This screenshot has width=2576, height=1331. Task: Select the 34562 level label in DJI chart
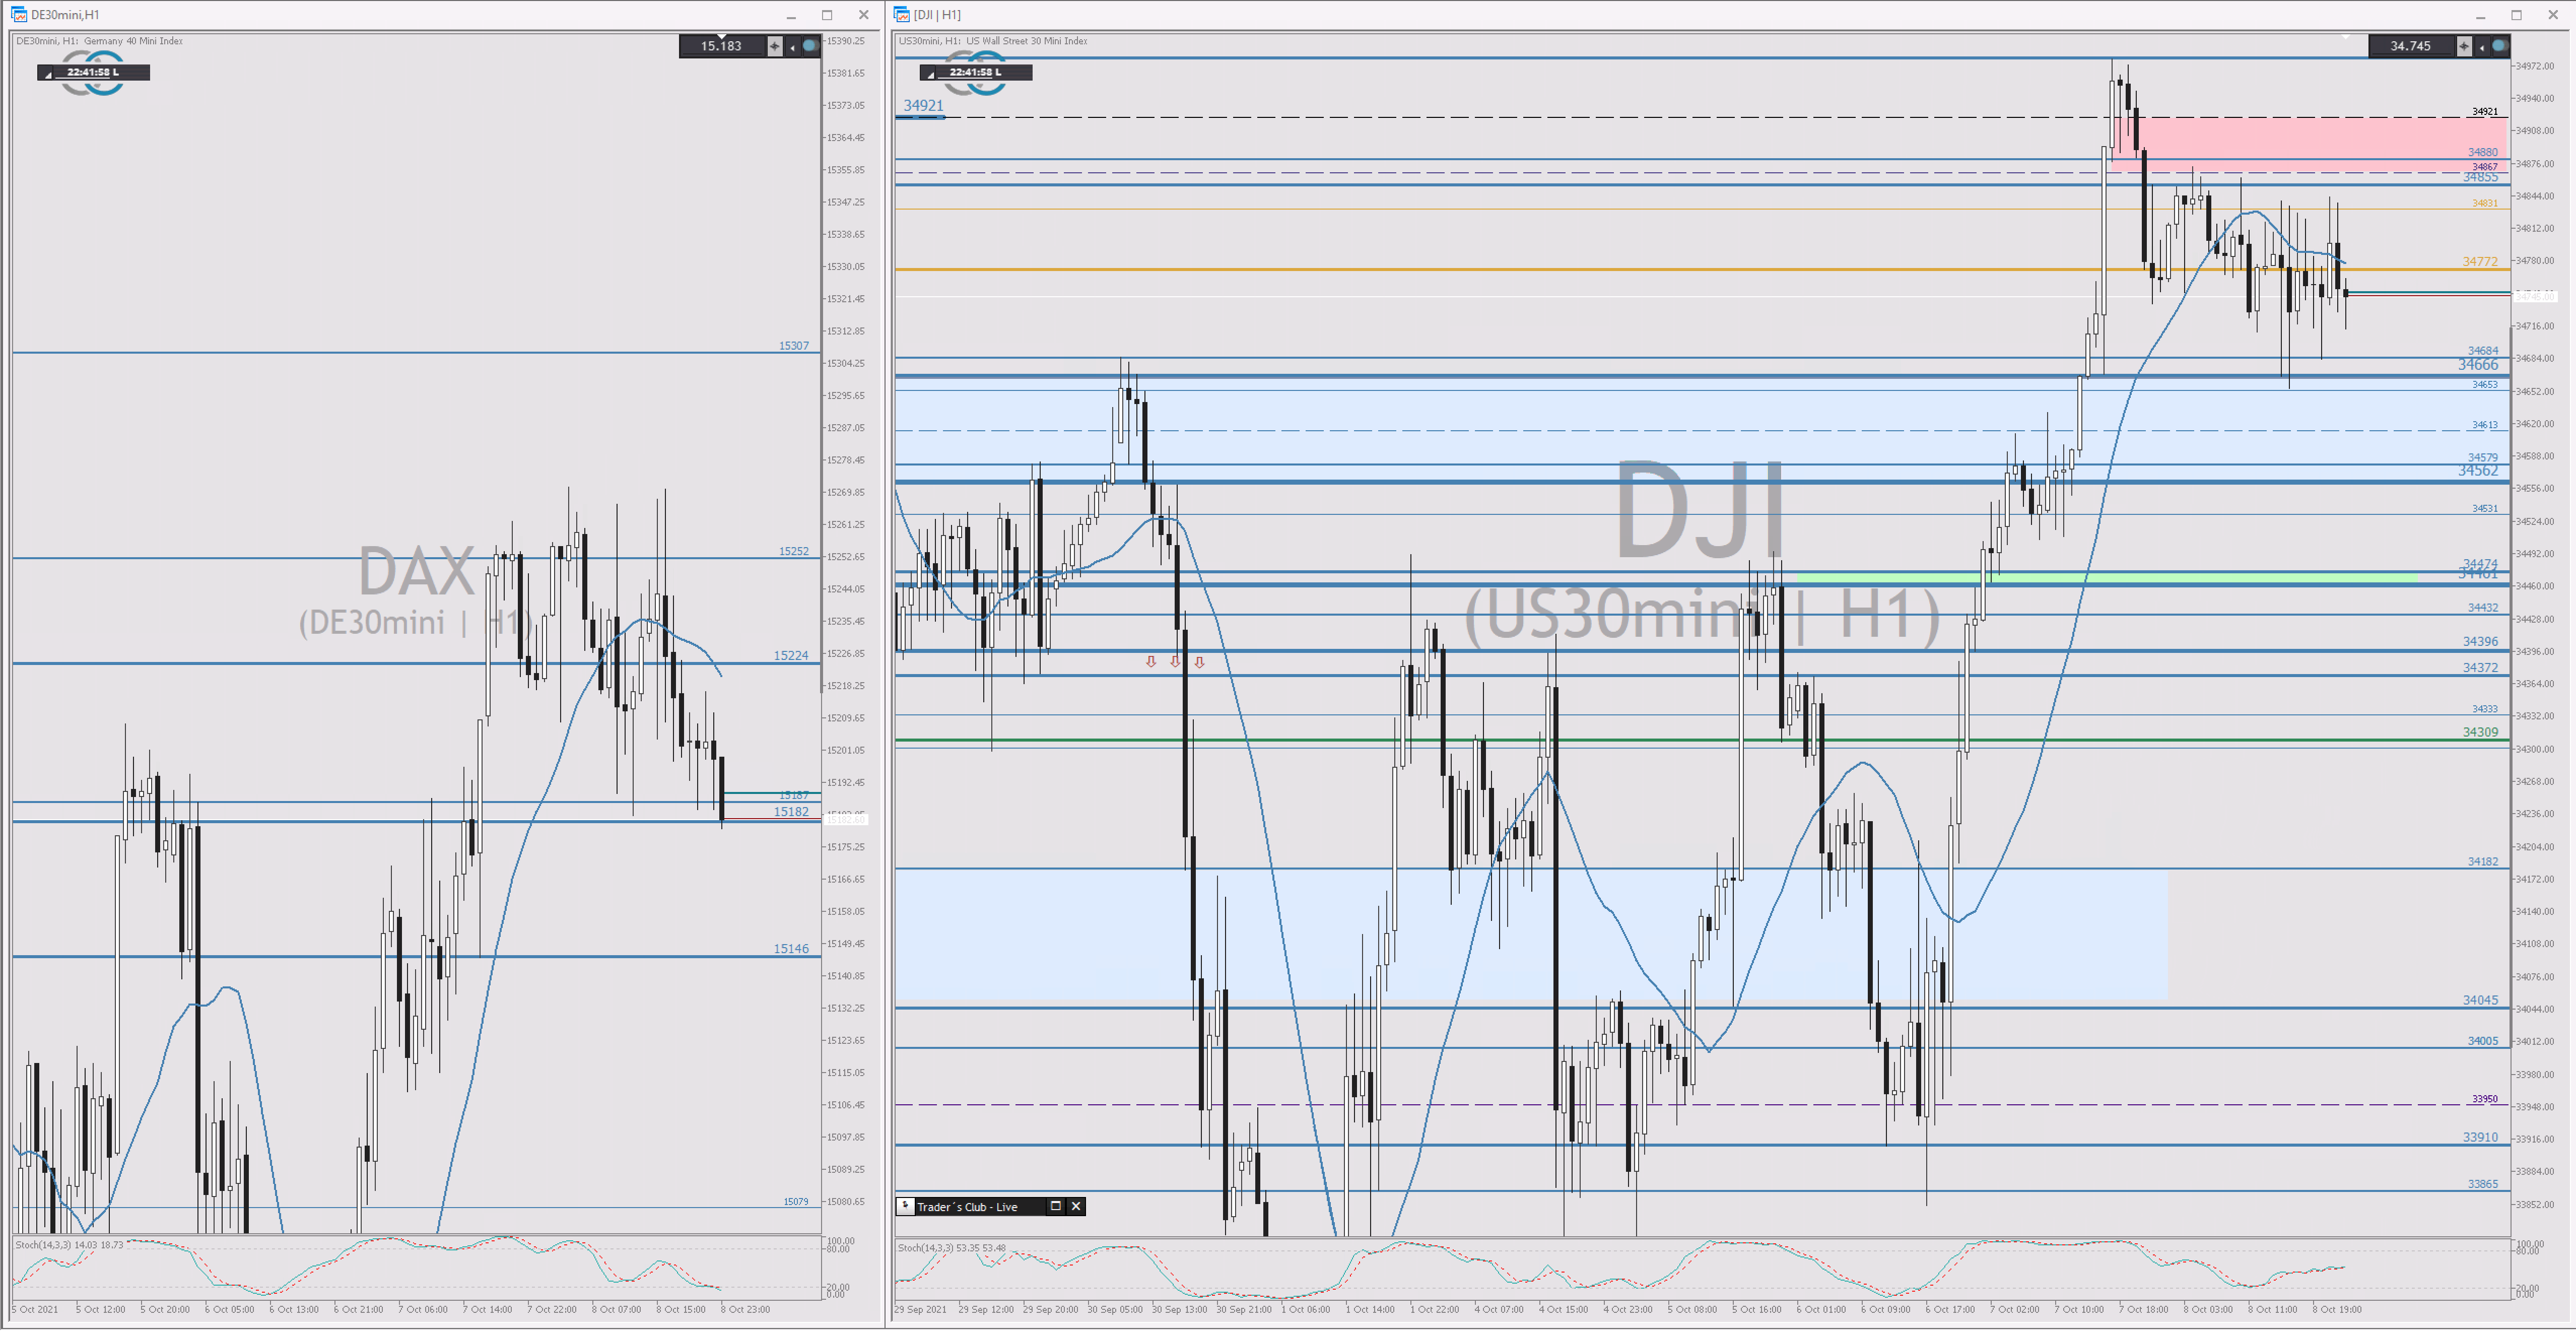(2478, 470)
